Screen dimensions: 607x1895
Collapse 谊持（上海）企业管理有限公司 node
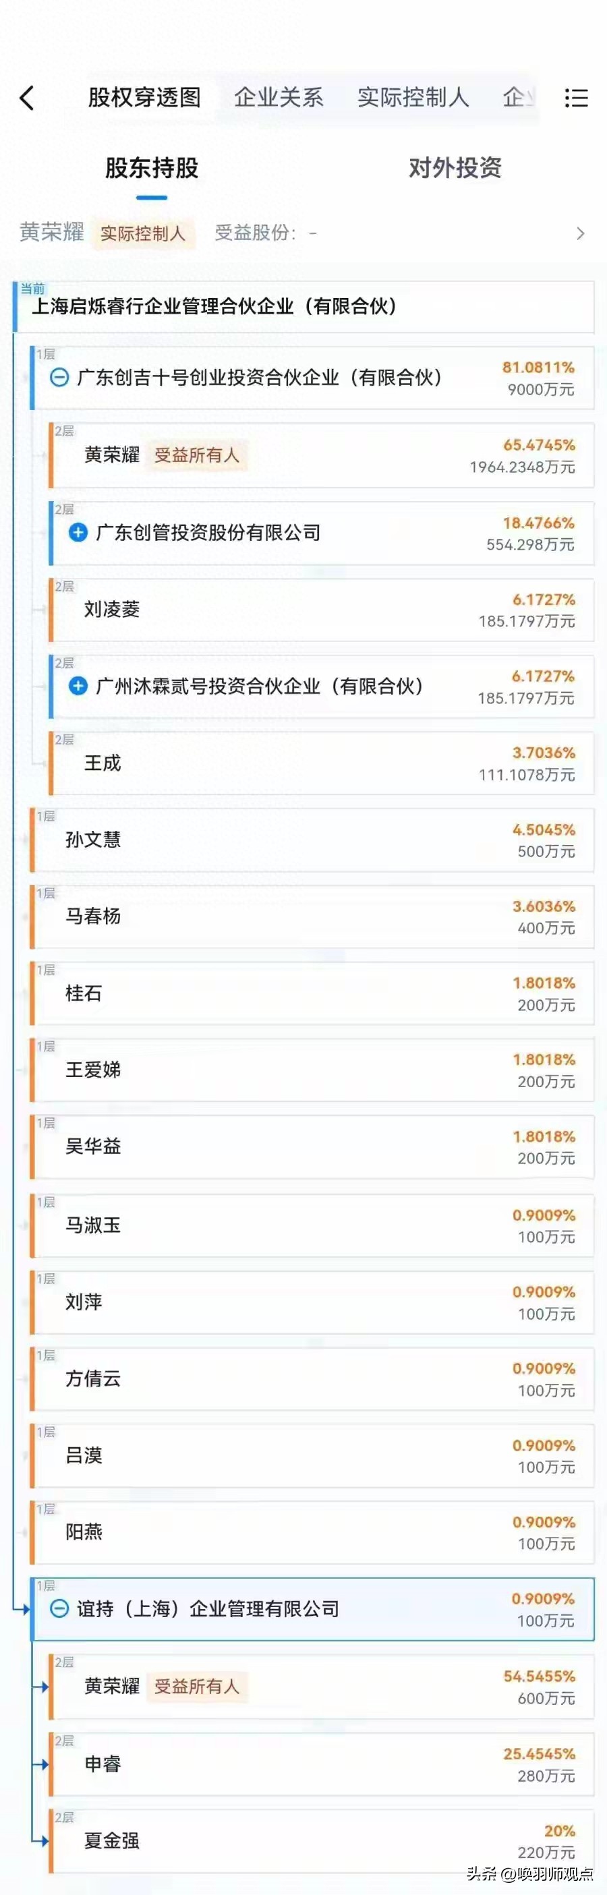(x=59, y=1608)
